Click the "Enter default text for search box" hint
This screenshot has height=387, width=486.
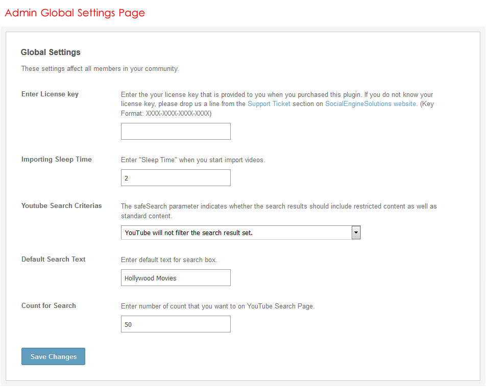[x=169, y=260]
